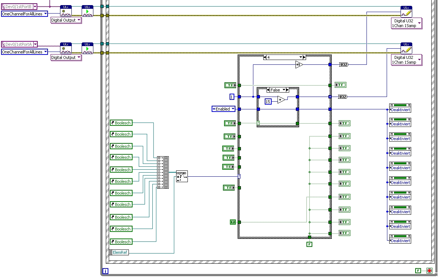Toggle the T Boolean constant left of case structure
This screenshot has width=439, height=278.
tap(233, 222)
